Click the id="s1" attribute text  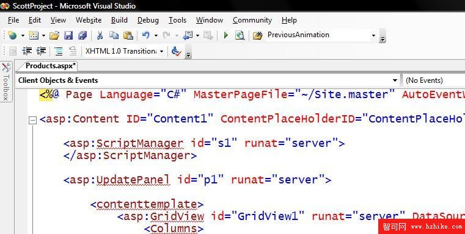pos(214,143)
